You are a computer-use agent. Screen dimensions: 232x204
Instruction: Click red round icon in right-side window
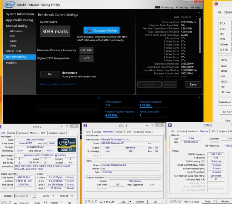click(x=216, y=4)
